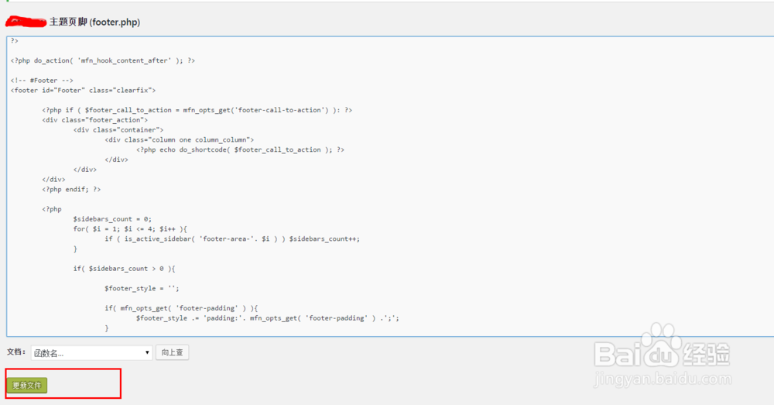Click the is_active_sidebar 'footer-area-' line
This screenshot has width=774, height=405.
[x=232, y=239]
